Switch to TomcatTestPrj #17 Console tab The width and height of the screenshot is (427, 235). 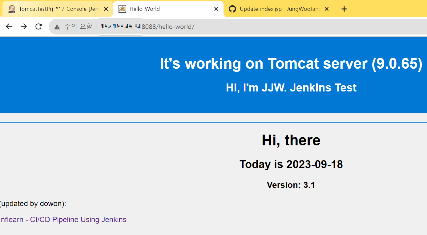pos(58,9)
